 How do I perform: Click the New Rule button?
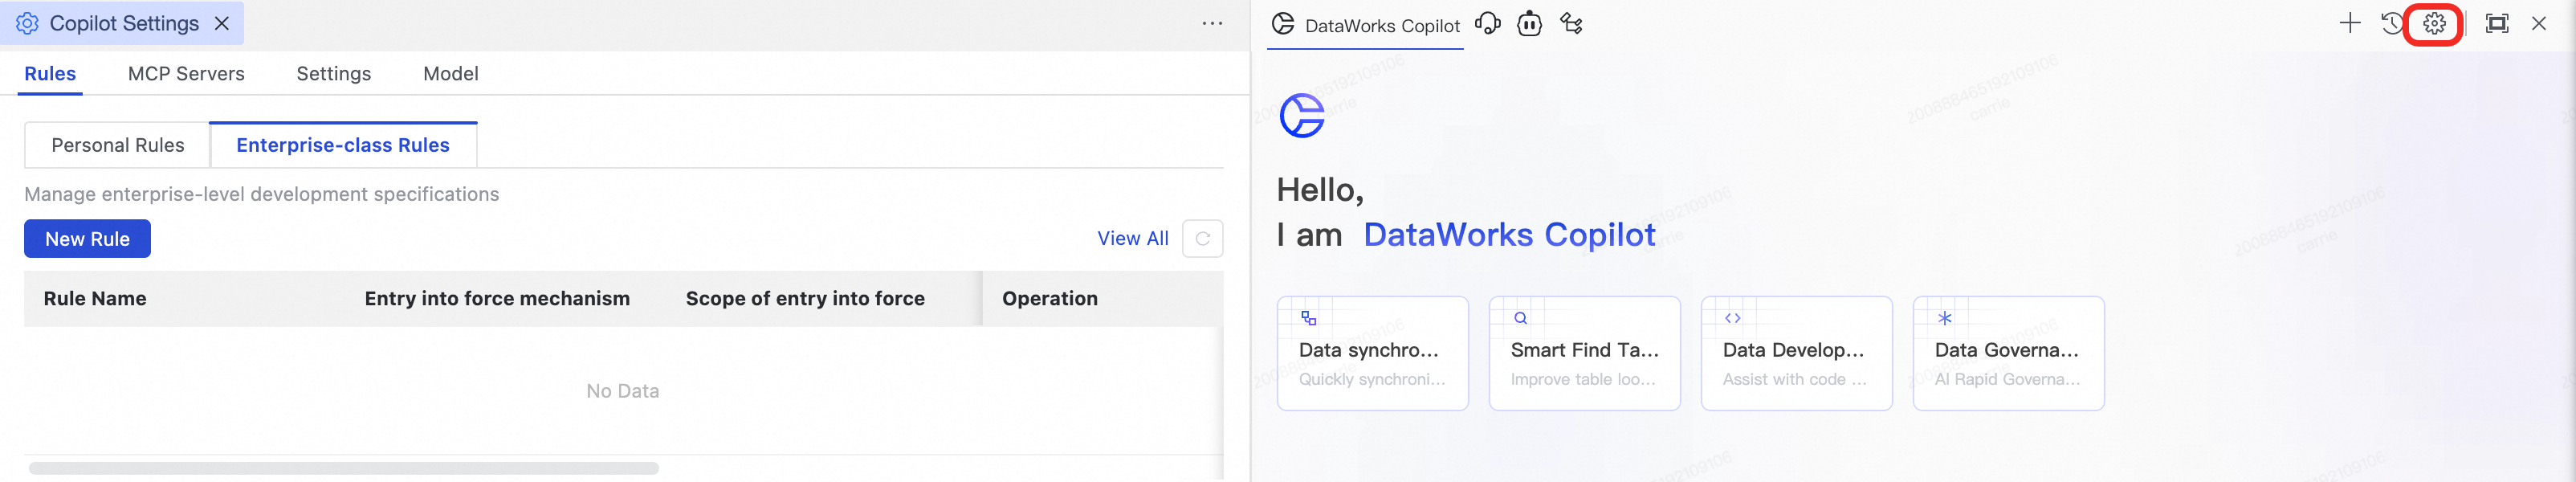click(x=87, y=239)
